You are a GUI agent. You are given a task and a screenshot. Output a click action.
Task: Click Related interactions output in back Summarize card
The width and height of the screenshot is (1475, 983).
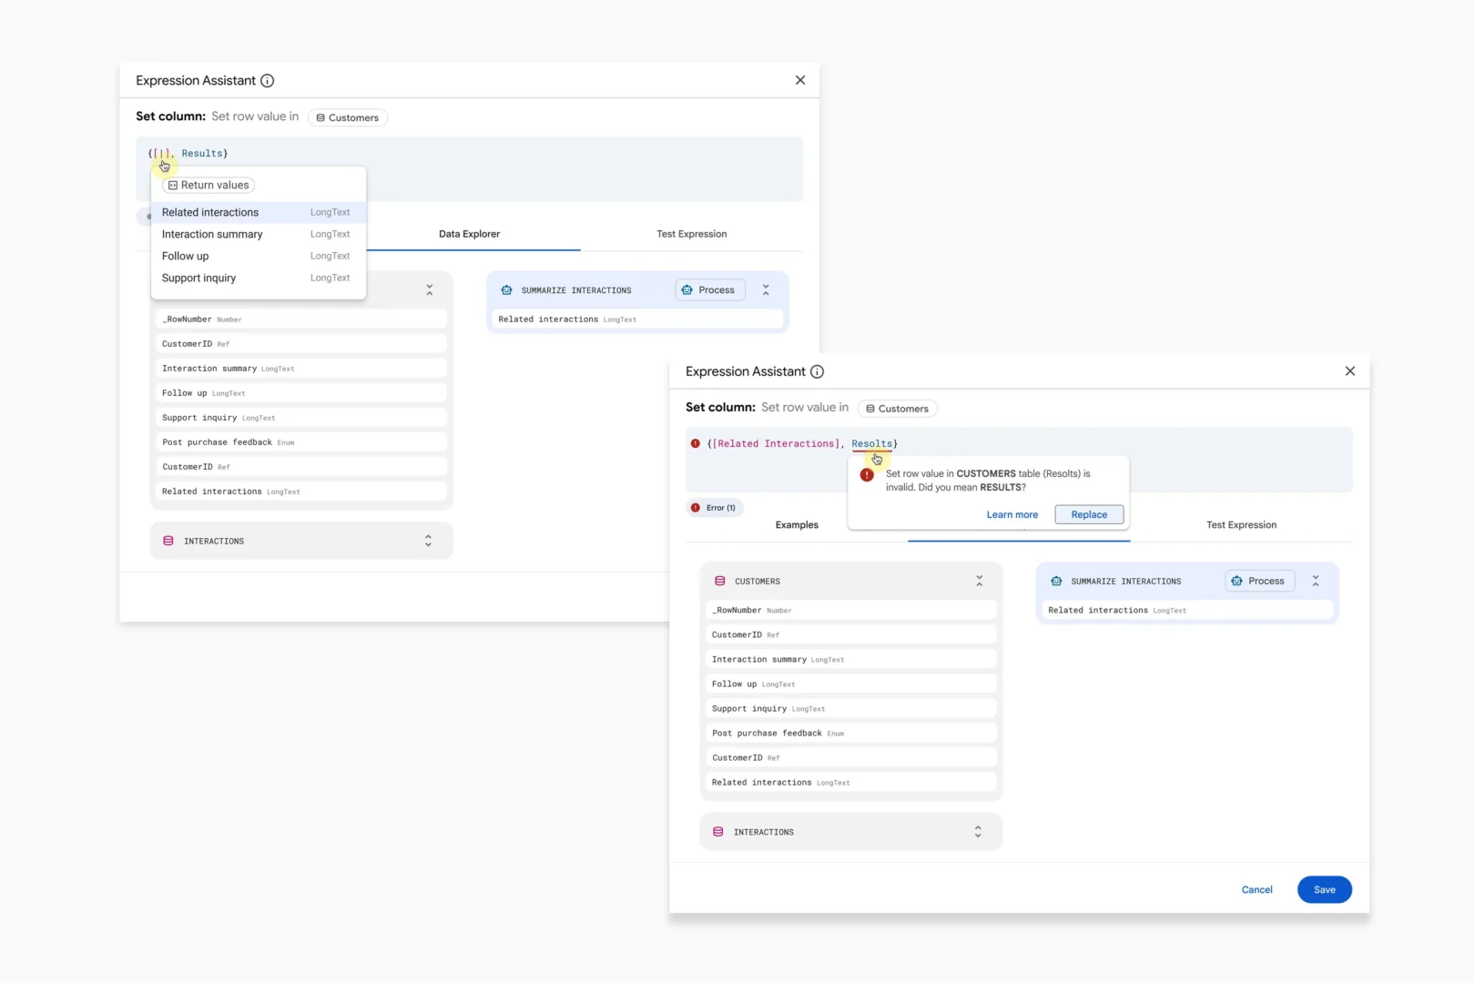[637, 319]
